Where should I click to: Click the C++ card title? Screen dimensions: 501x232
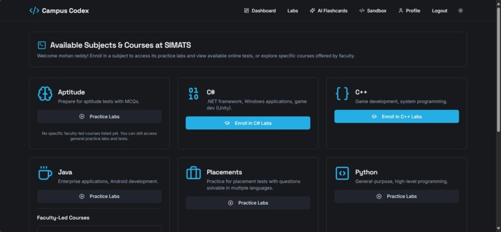pyautogui.click(x=361, y=92)
